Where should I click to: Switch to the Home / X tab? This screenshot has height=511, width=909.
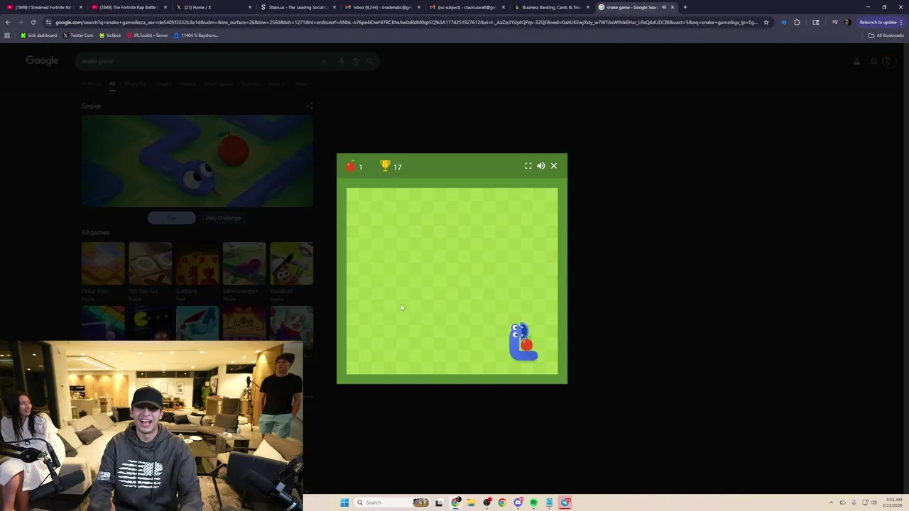click(x=212, y=7)
